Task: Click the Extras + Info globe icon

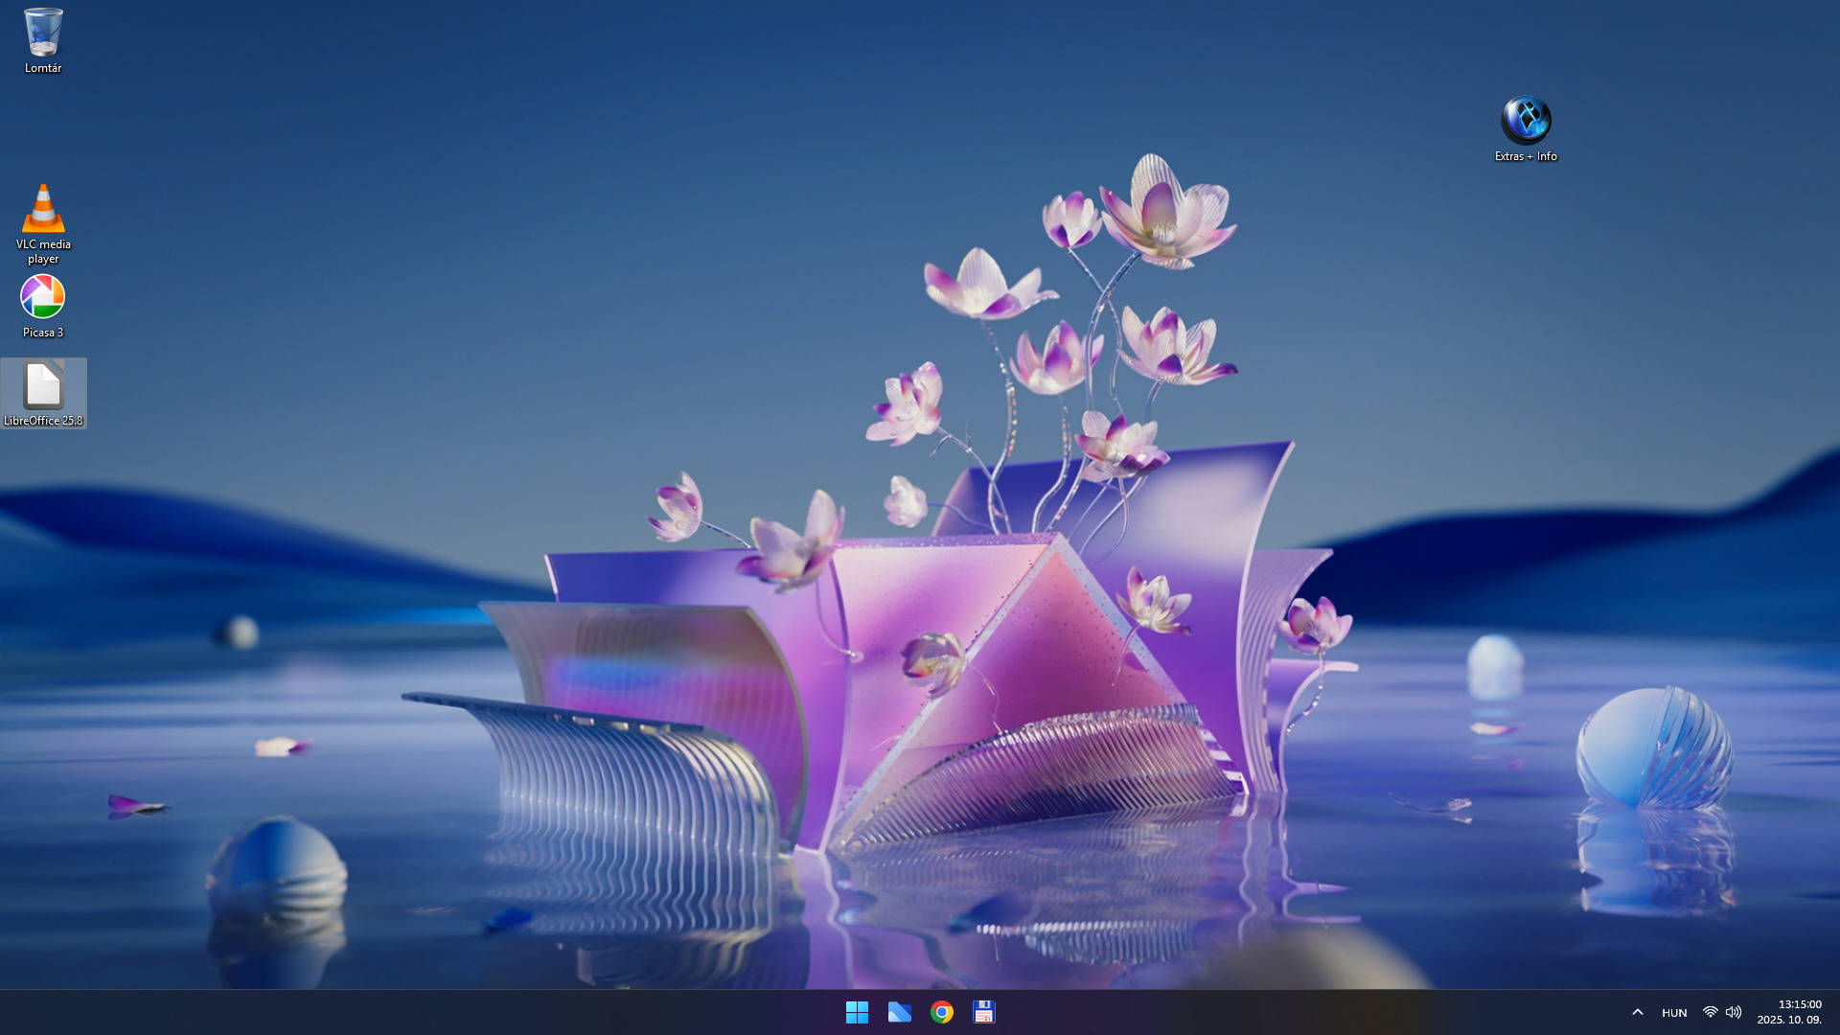Action: (x=1526, y=120)
